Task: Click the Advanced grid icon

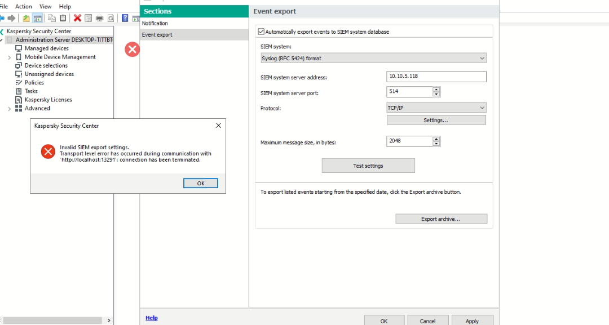Action: pos(18,108)
